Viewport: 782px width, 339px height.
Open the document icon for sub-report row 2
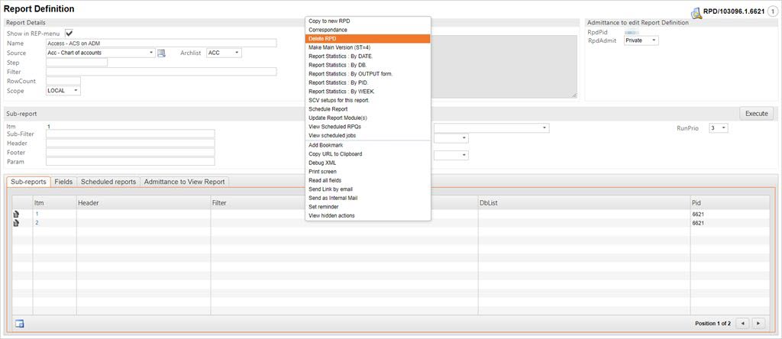17,223
